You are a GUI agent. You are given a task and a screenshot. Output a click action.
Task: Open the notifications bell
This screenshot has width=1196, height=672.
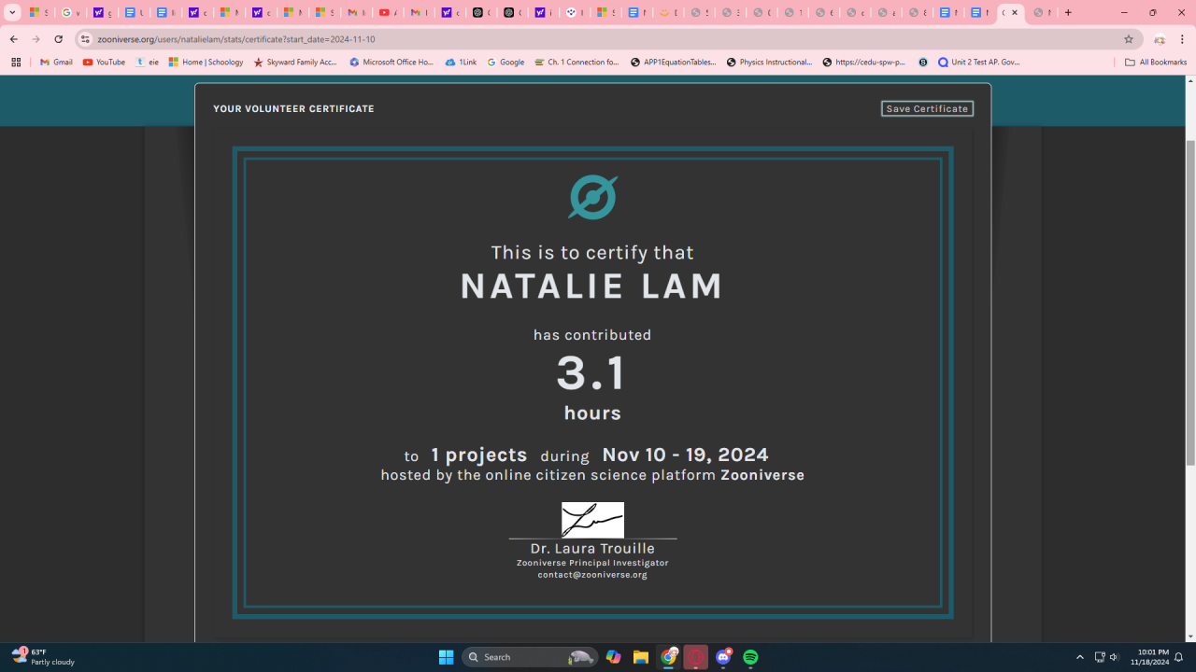[1179, 657]
